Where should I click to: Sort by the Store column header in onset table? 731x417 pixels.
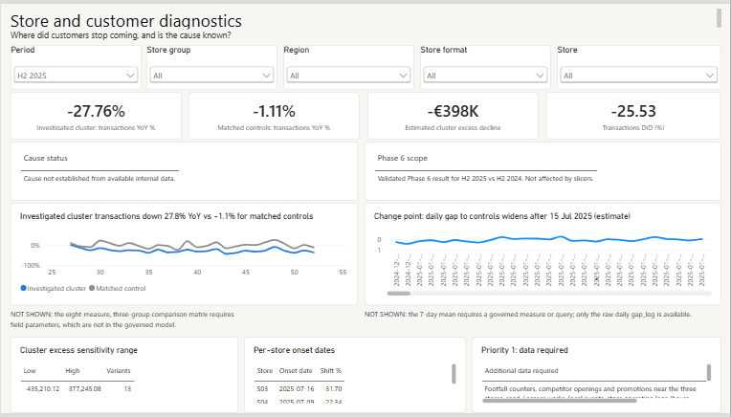coord(264,371)
